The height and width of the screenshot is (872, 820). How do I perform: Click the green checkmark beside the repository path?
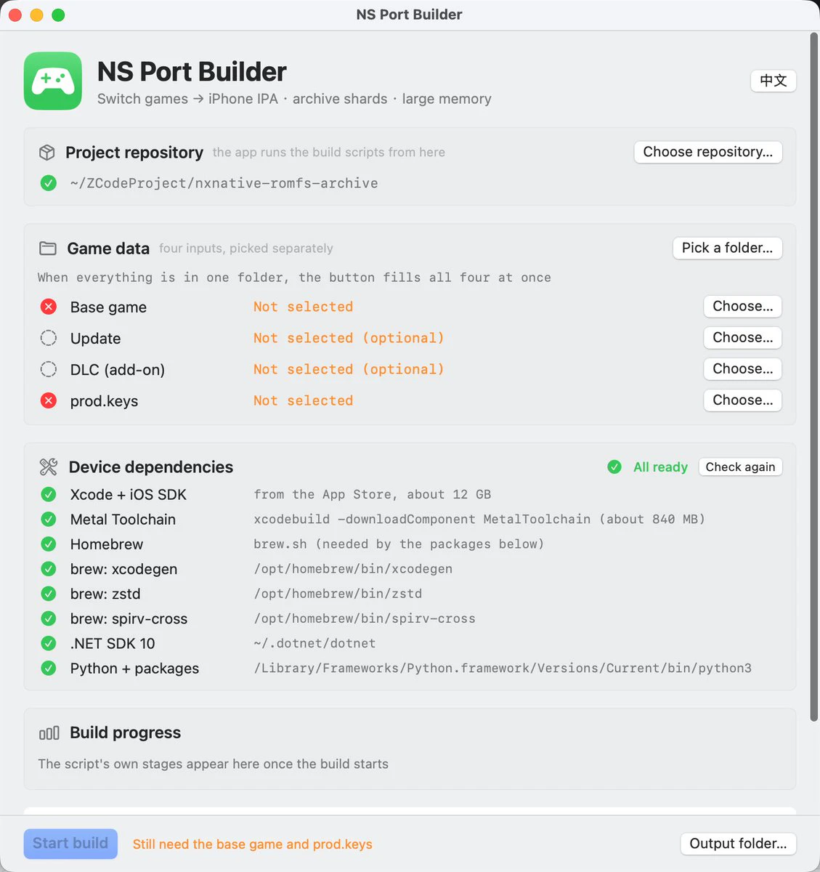(49, 183)
